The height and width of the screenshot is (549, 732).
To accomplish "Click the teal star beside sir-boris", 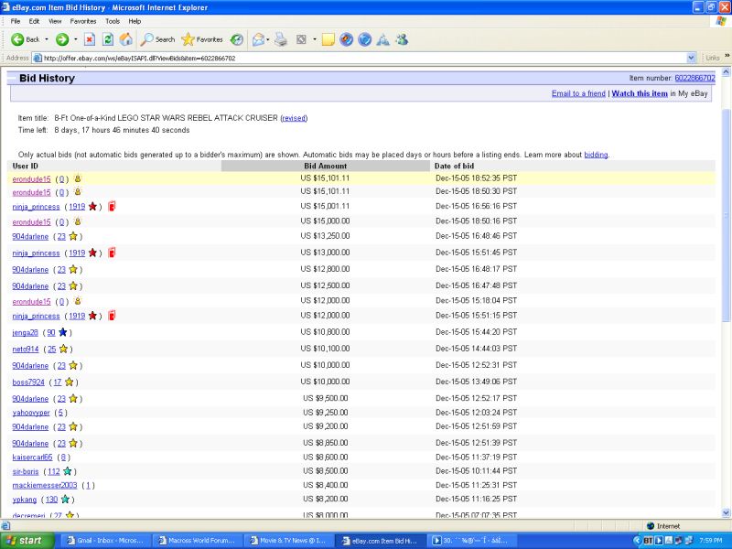I will (x=67, y=471).
